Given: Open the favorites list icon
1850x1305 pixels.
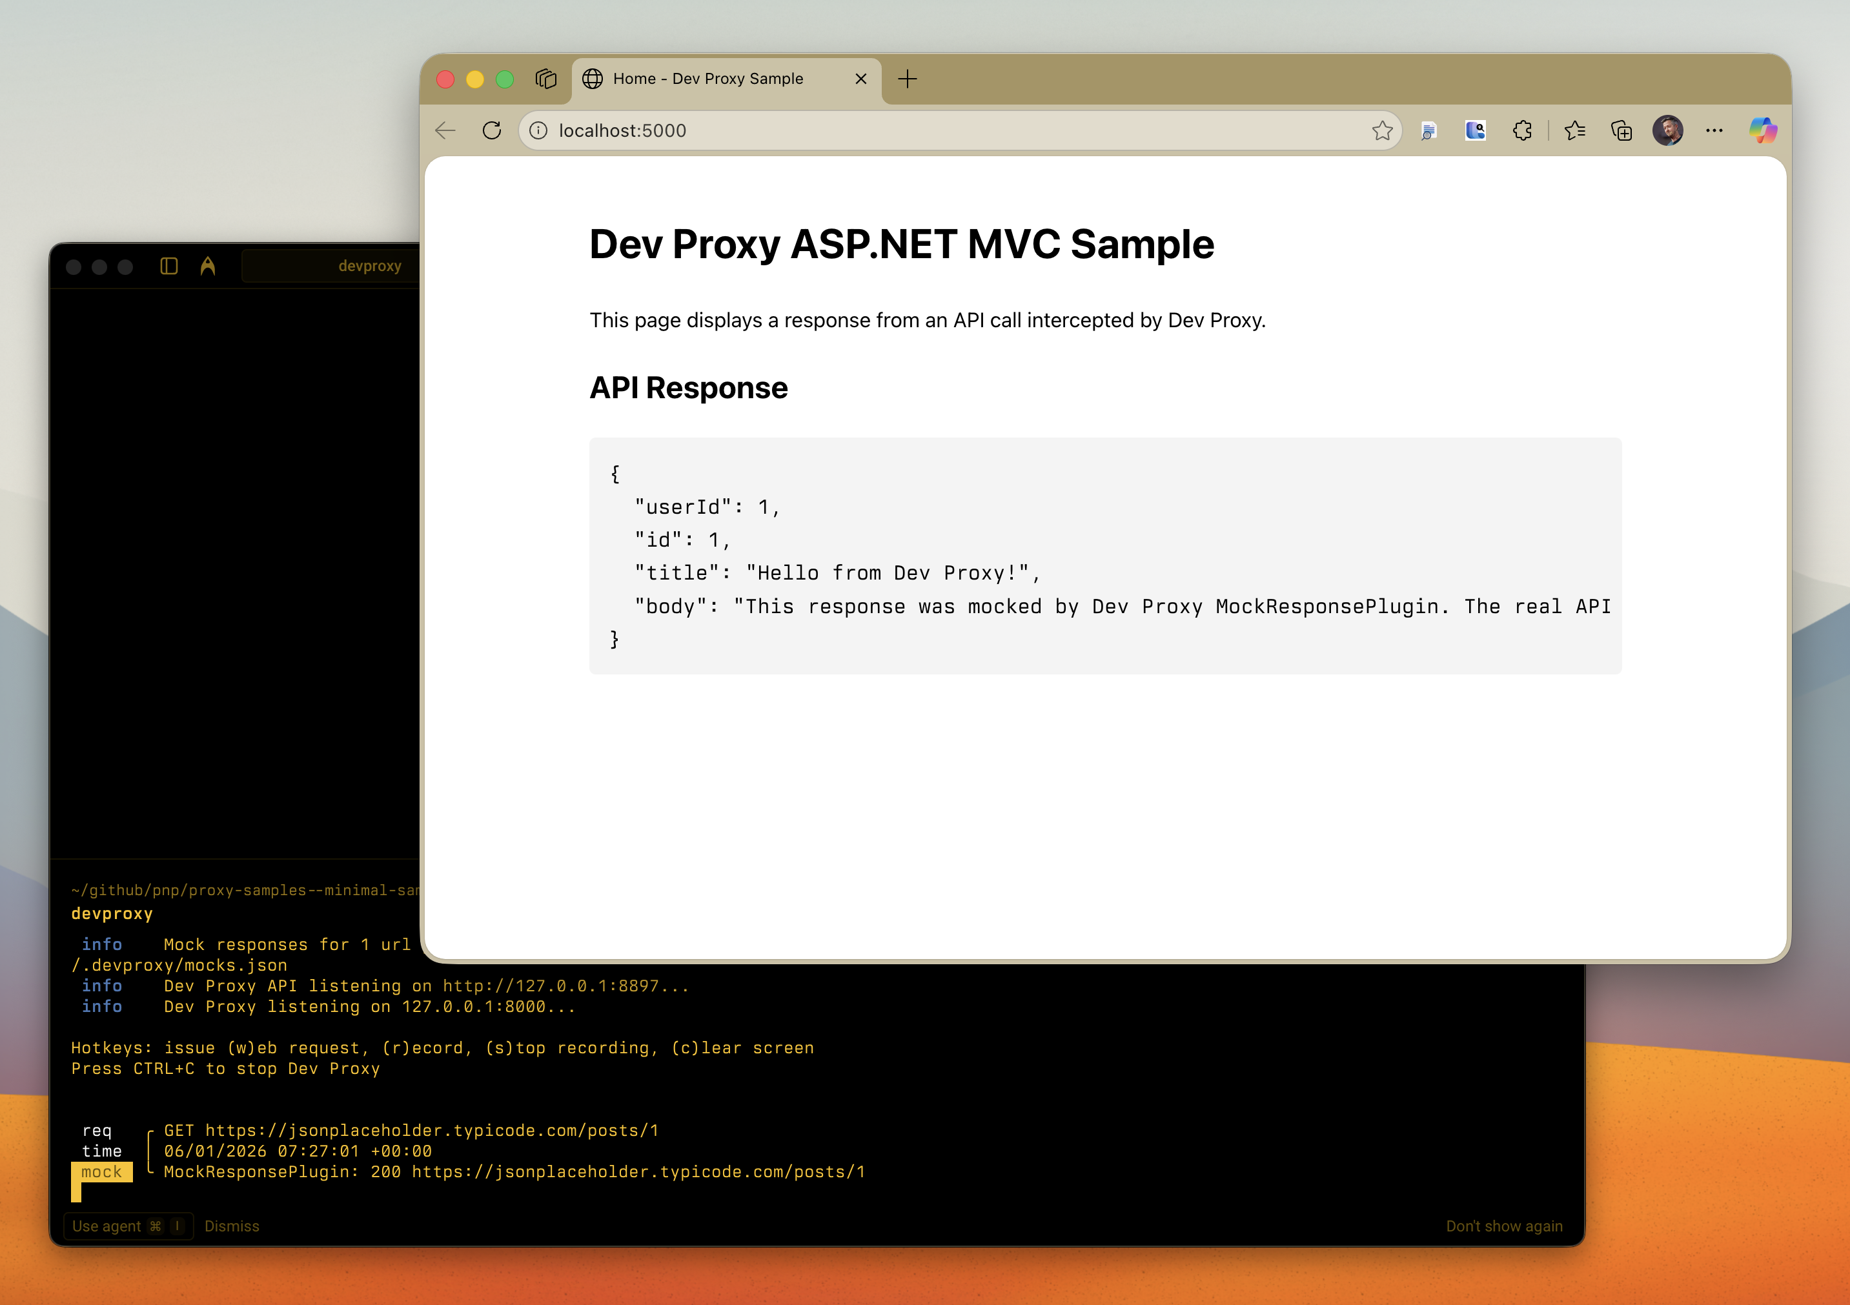Looking at the screenshot, I should [x=1574, y=130].
